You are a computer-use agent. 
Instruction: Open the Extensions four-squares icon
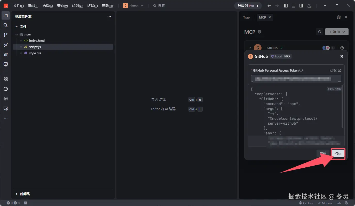[6, 79]
